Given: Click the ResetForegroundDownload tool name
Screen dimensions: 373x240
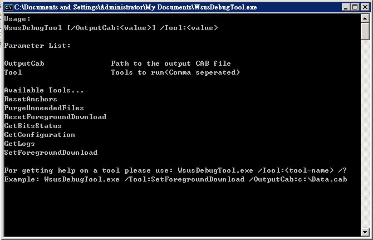Looking at the screenshot, I should 55,117.
